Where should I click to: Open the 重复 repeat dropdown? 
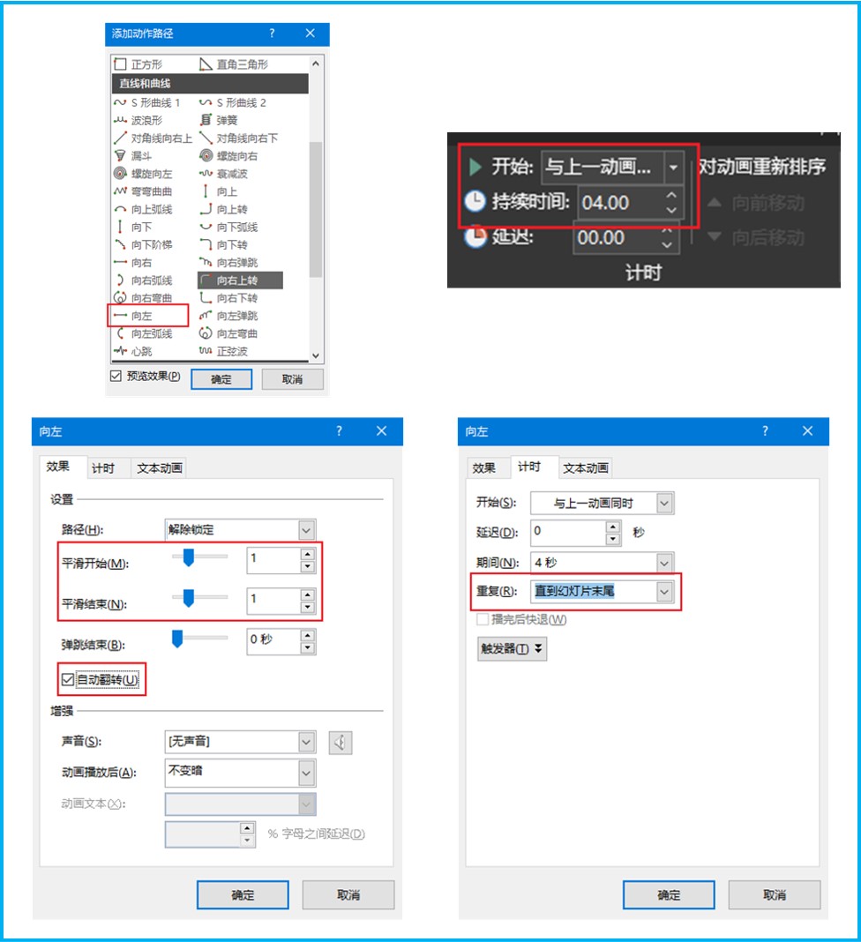click(x=666, y=591)
